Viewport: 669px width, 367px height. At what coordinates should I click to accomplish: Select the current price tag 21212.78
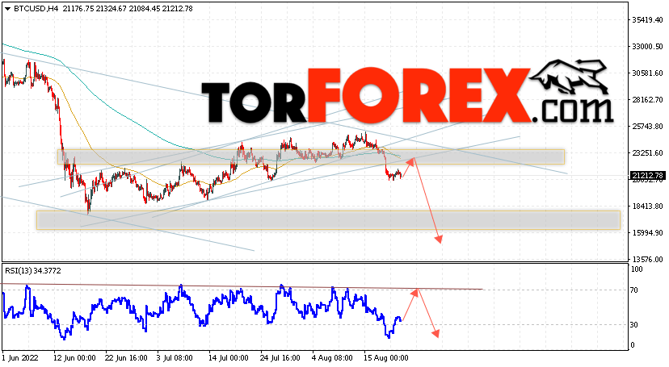pyautogui.click(x=647, y=175)
